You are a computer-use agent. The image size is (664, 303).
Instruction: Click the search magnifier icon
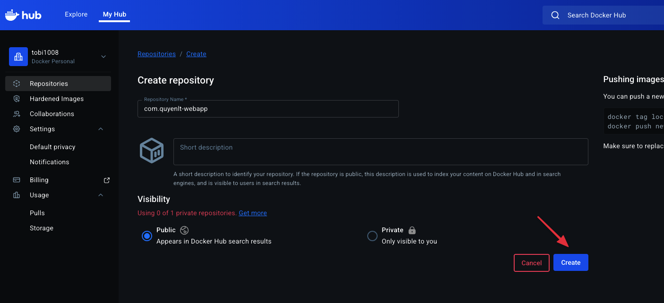[x=555, y=15]
